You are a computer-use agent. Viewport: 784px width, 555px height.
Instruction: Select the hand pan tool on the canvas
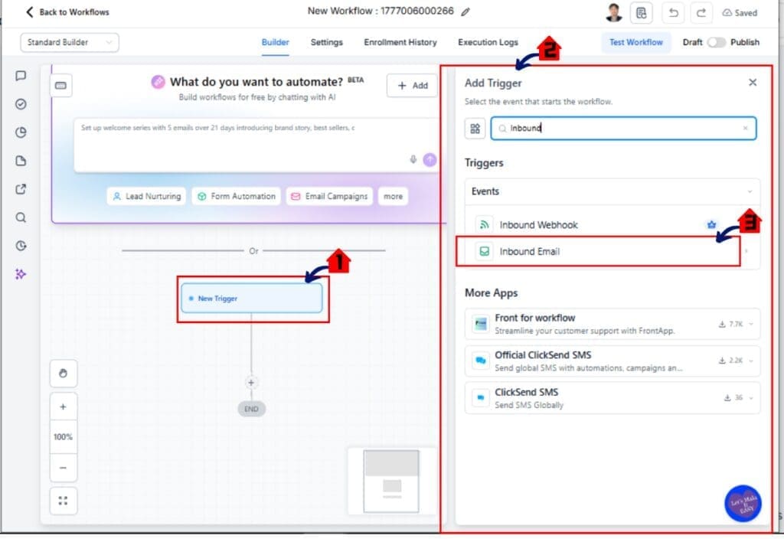pos(64,373)
